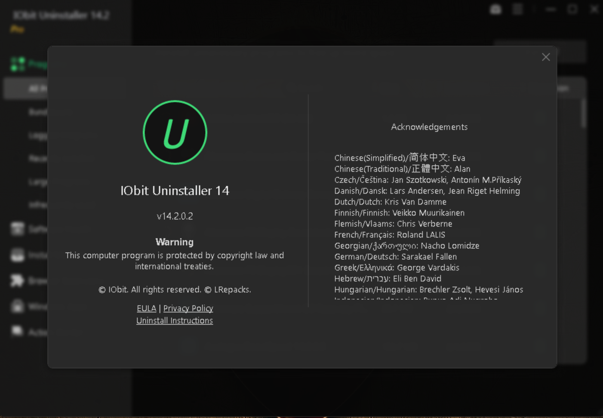
Task: Minimize the main IObit Uninstaller window
Action: point(551,9)
